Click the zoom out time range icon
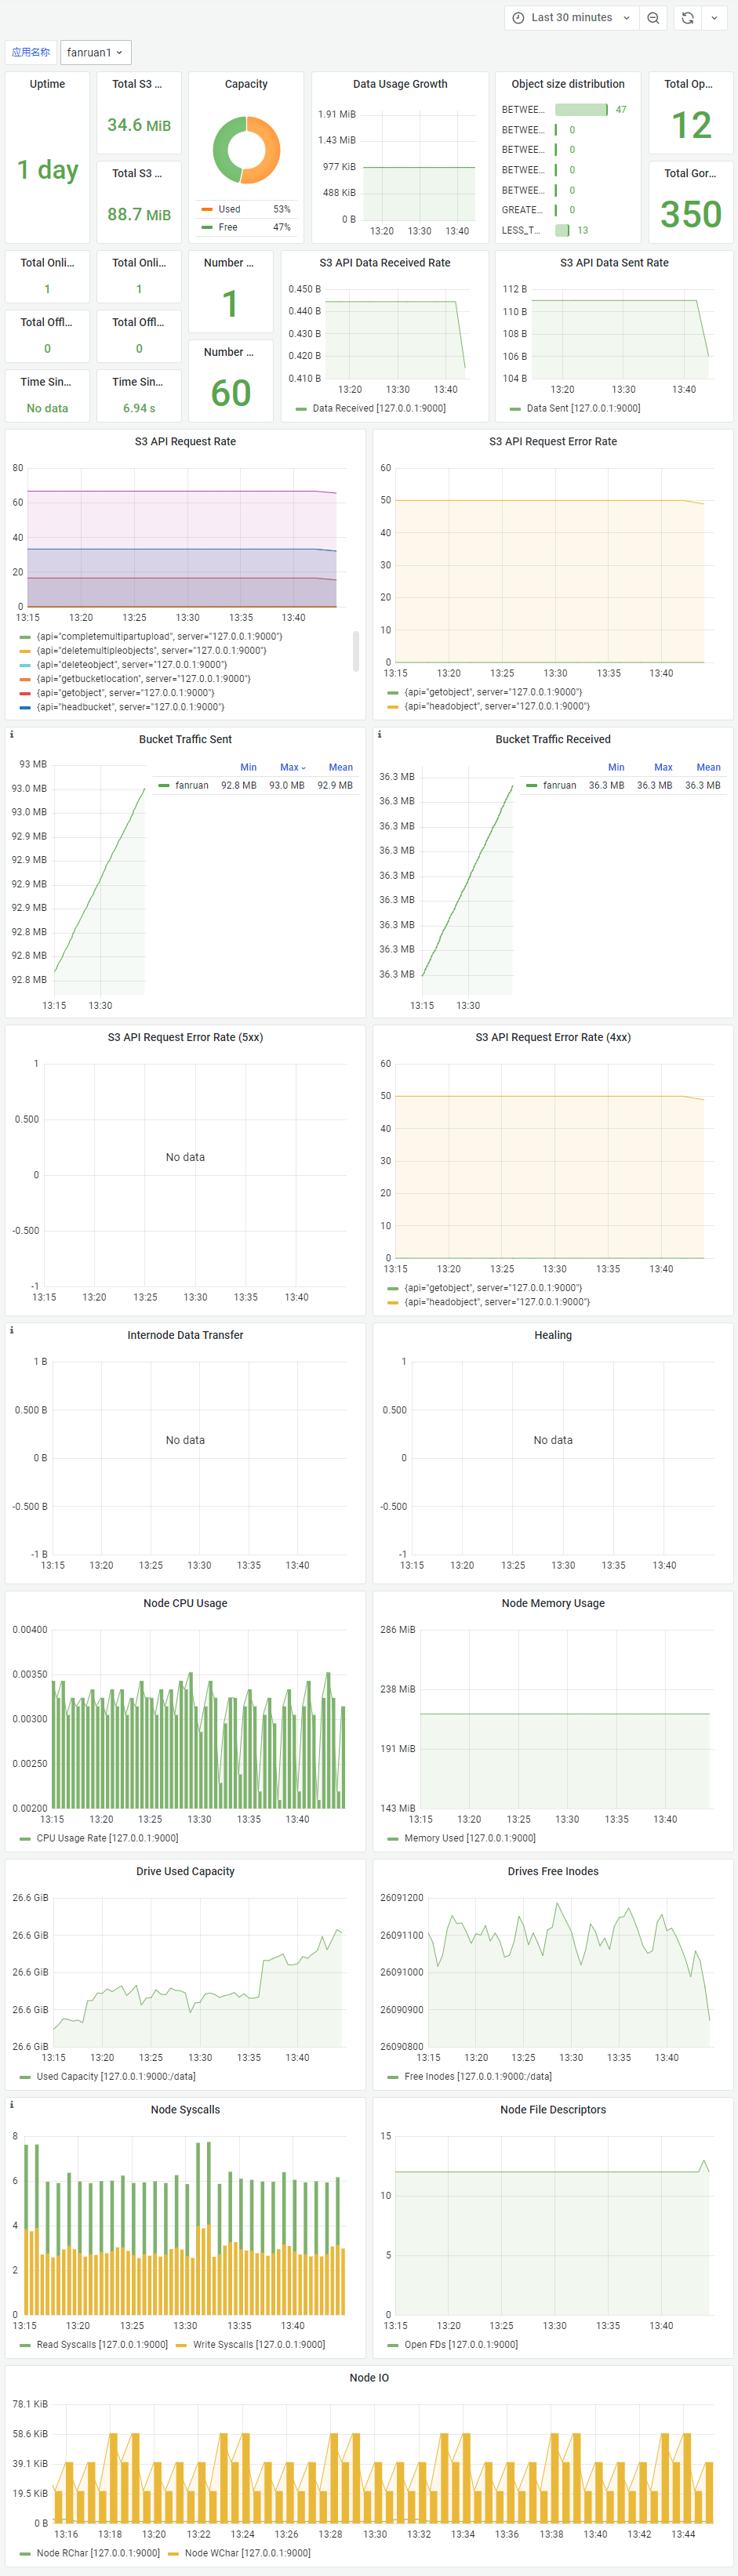Viewport: 738px width, 2576px height. [x=653, y=18]
